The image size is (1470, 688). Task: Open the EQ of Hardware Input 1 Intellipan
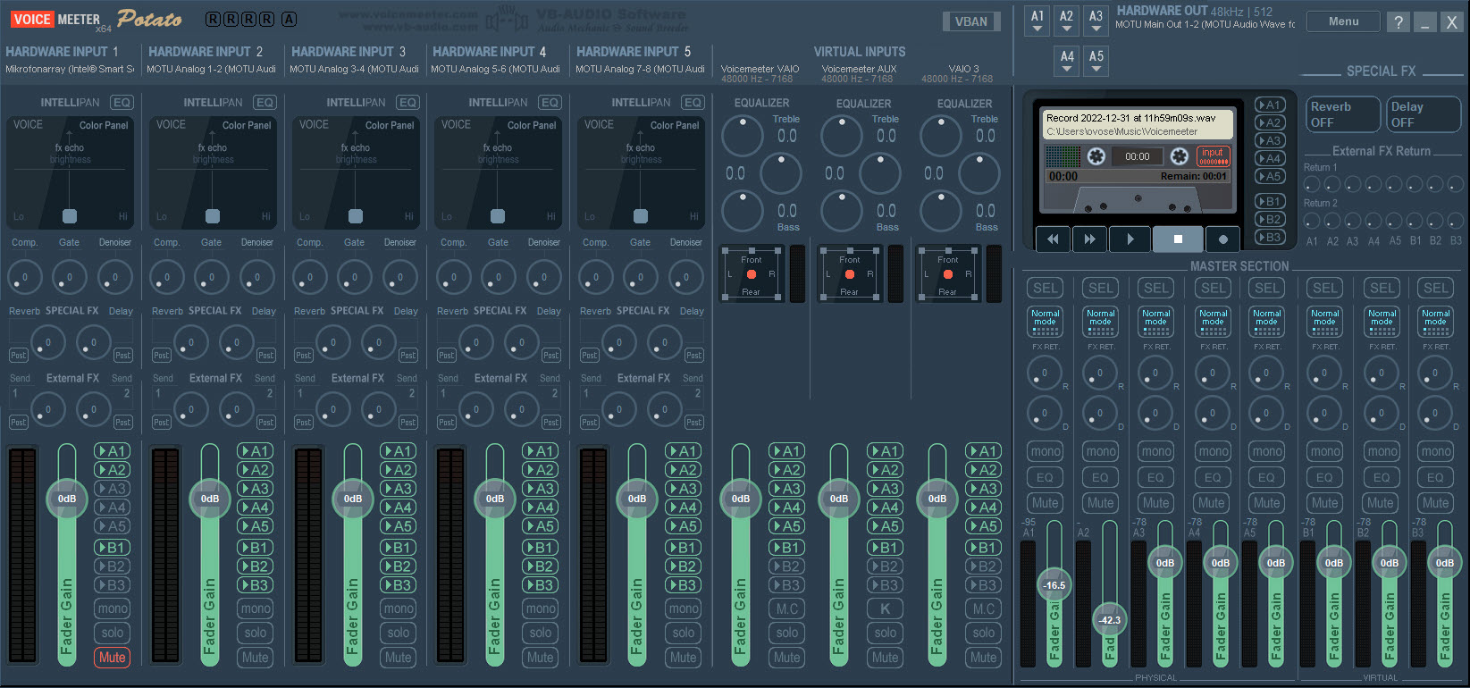click(x=122, y=103)
